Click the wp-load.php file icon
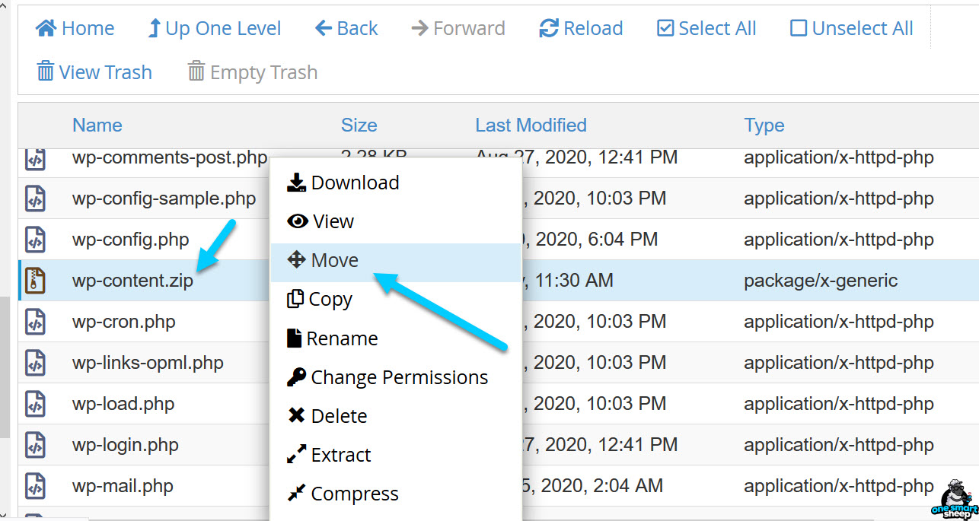This screenshot has width=979, height=521. tap(35, 404)
